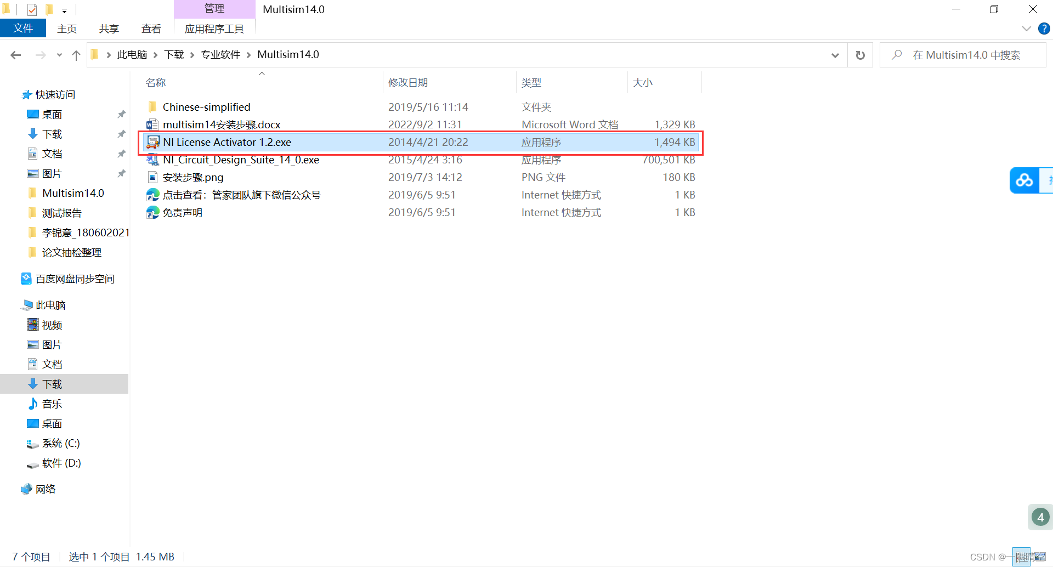Select the 安装步骤.png file icon
Image resolution: width=1053 pixels, height=567 pixels.
pos(152,177)
